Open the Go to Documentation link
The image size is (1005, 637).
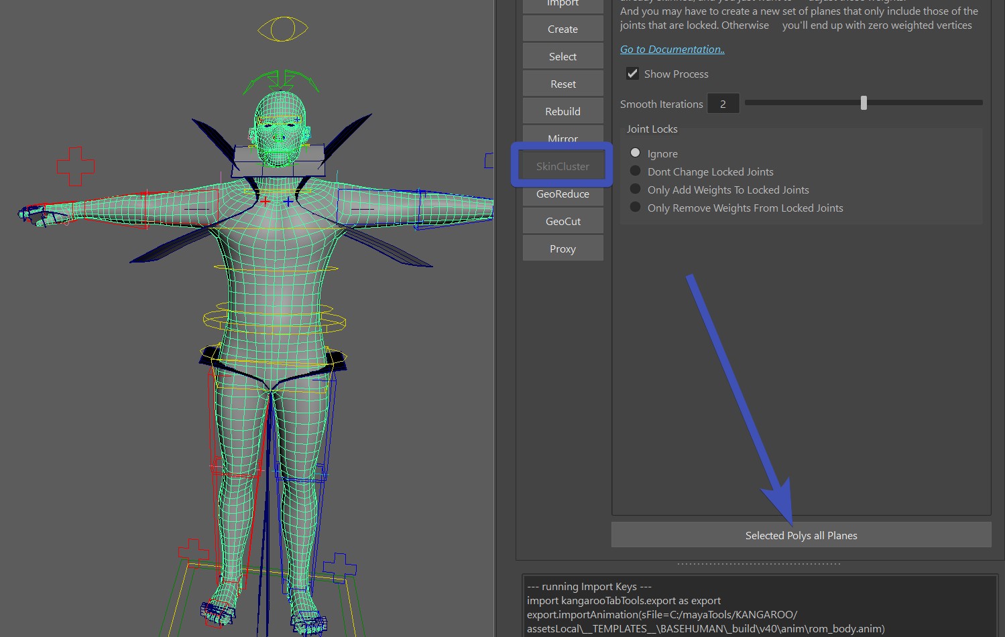pos(672,50)
